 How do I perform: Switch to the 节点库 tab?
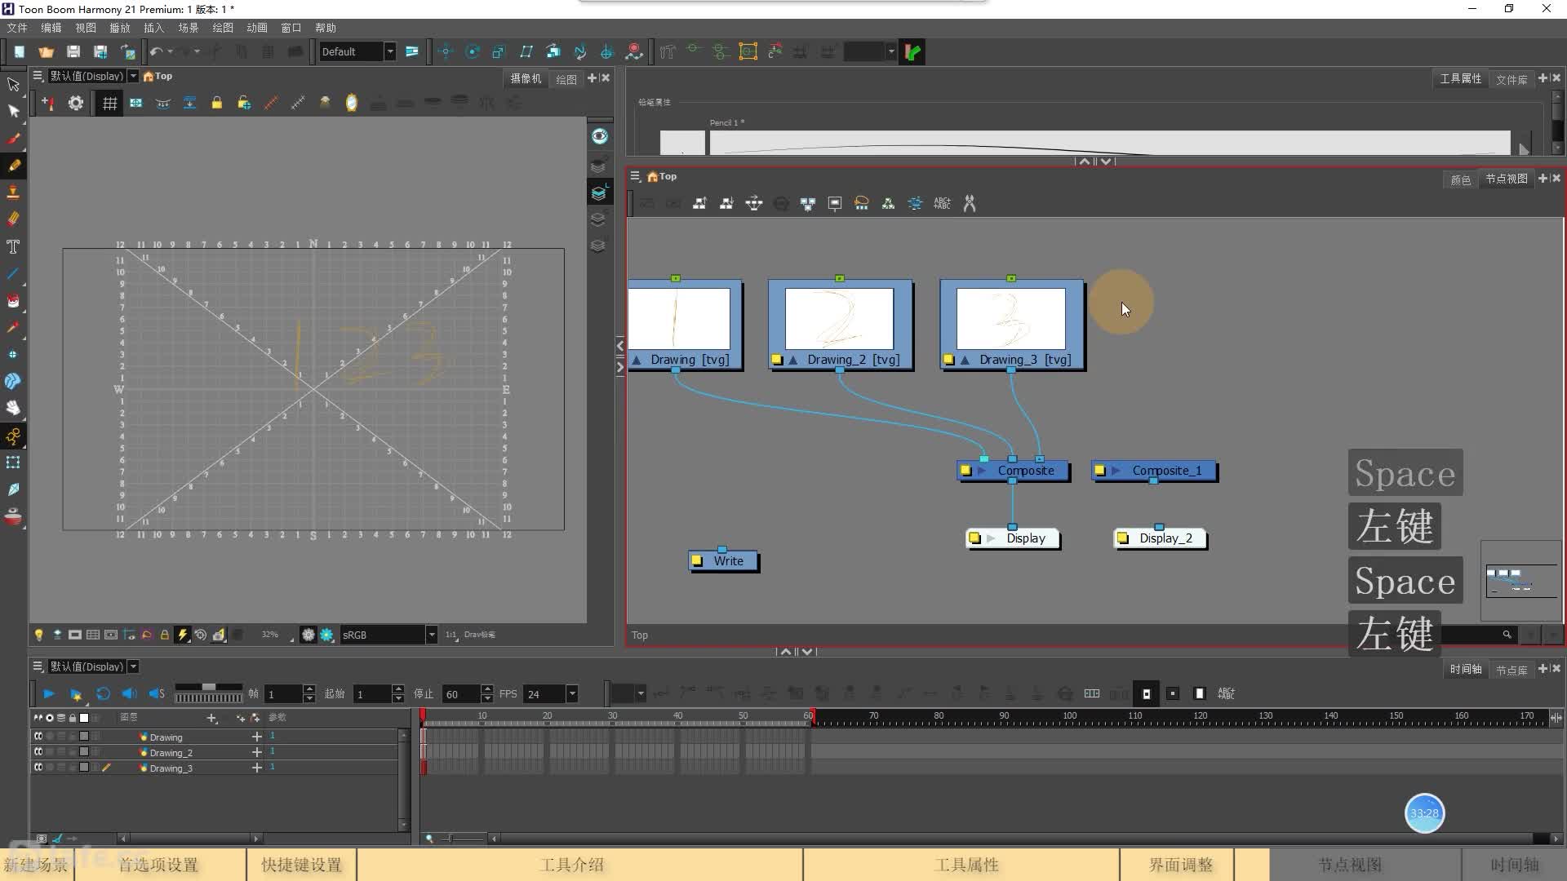click(x=1512, y=670)
